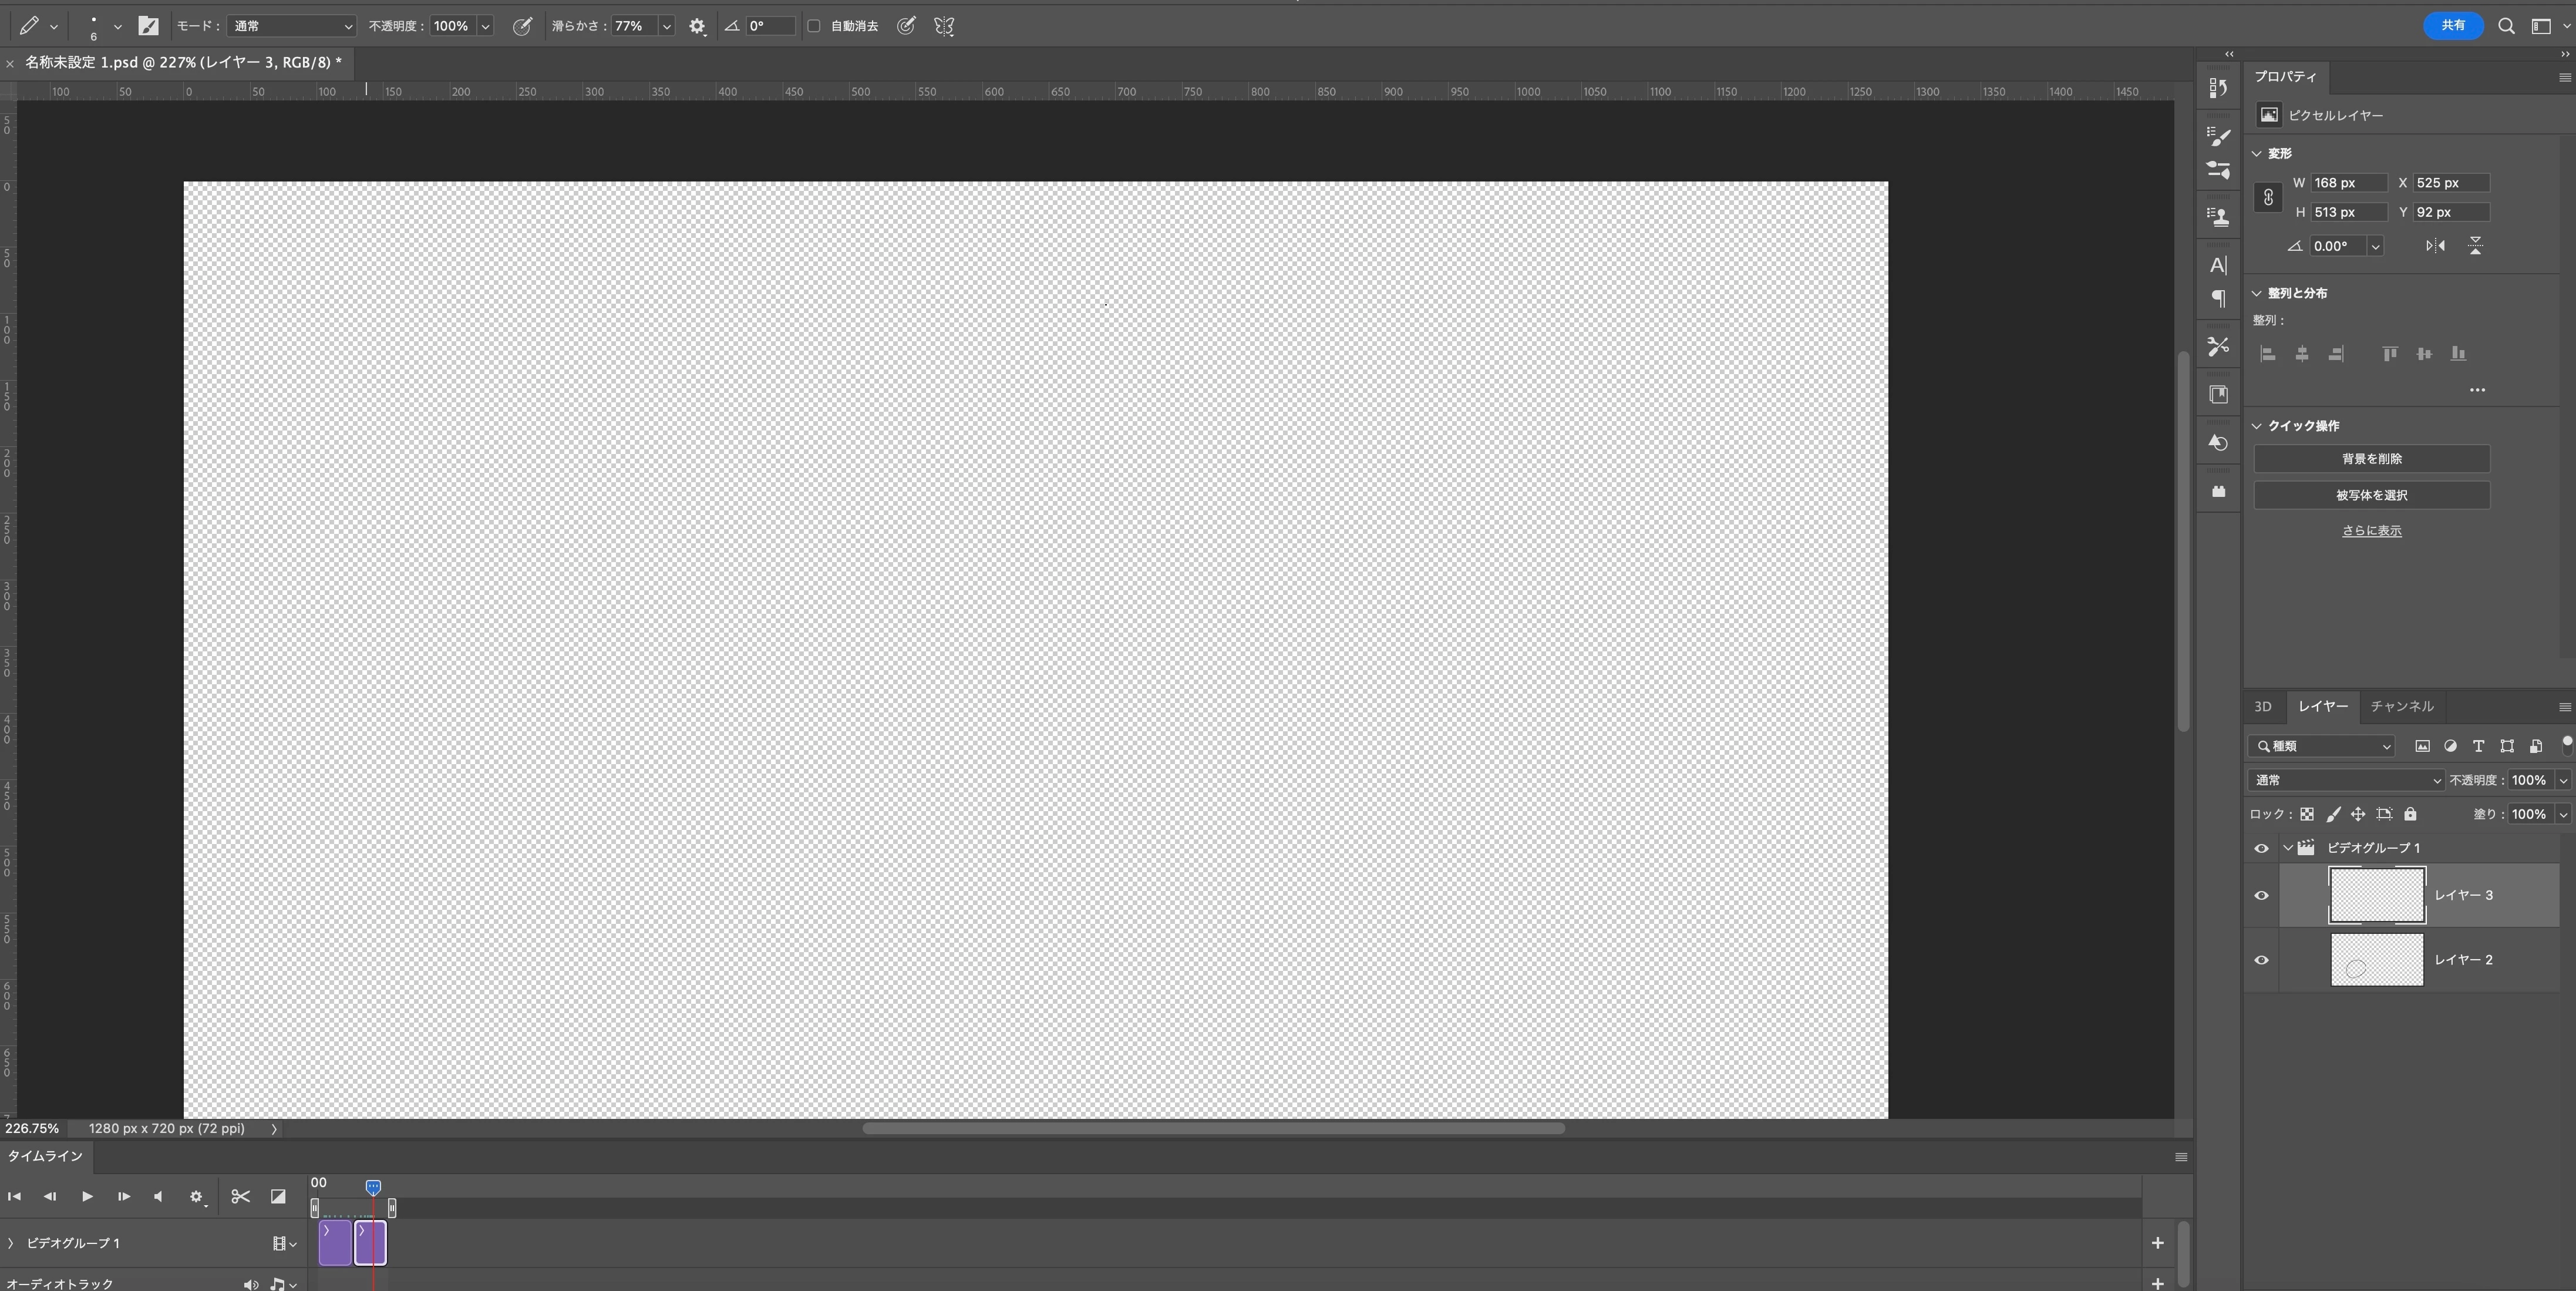Image resolution: width=2576 pixels, height=1291 pixels.
Task: Switch to the 3D panel tab
Action: [2262, 706]
